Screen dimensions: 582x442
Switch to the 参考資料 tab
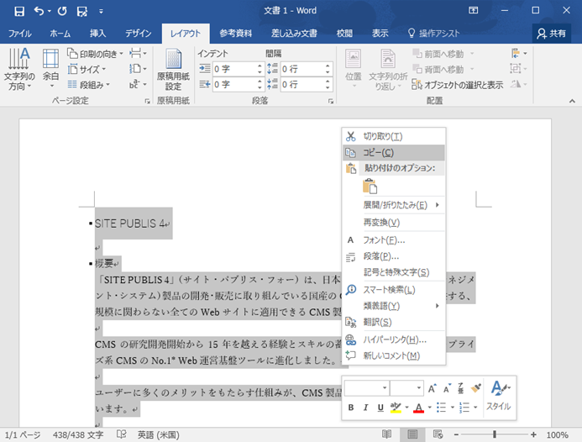[236, 34]
